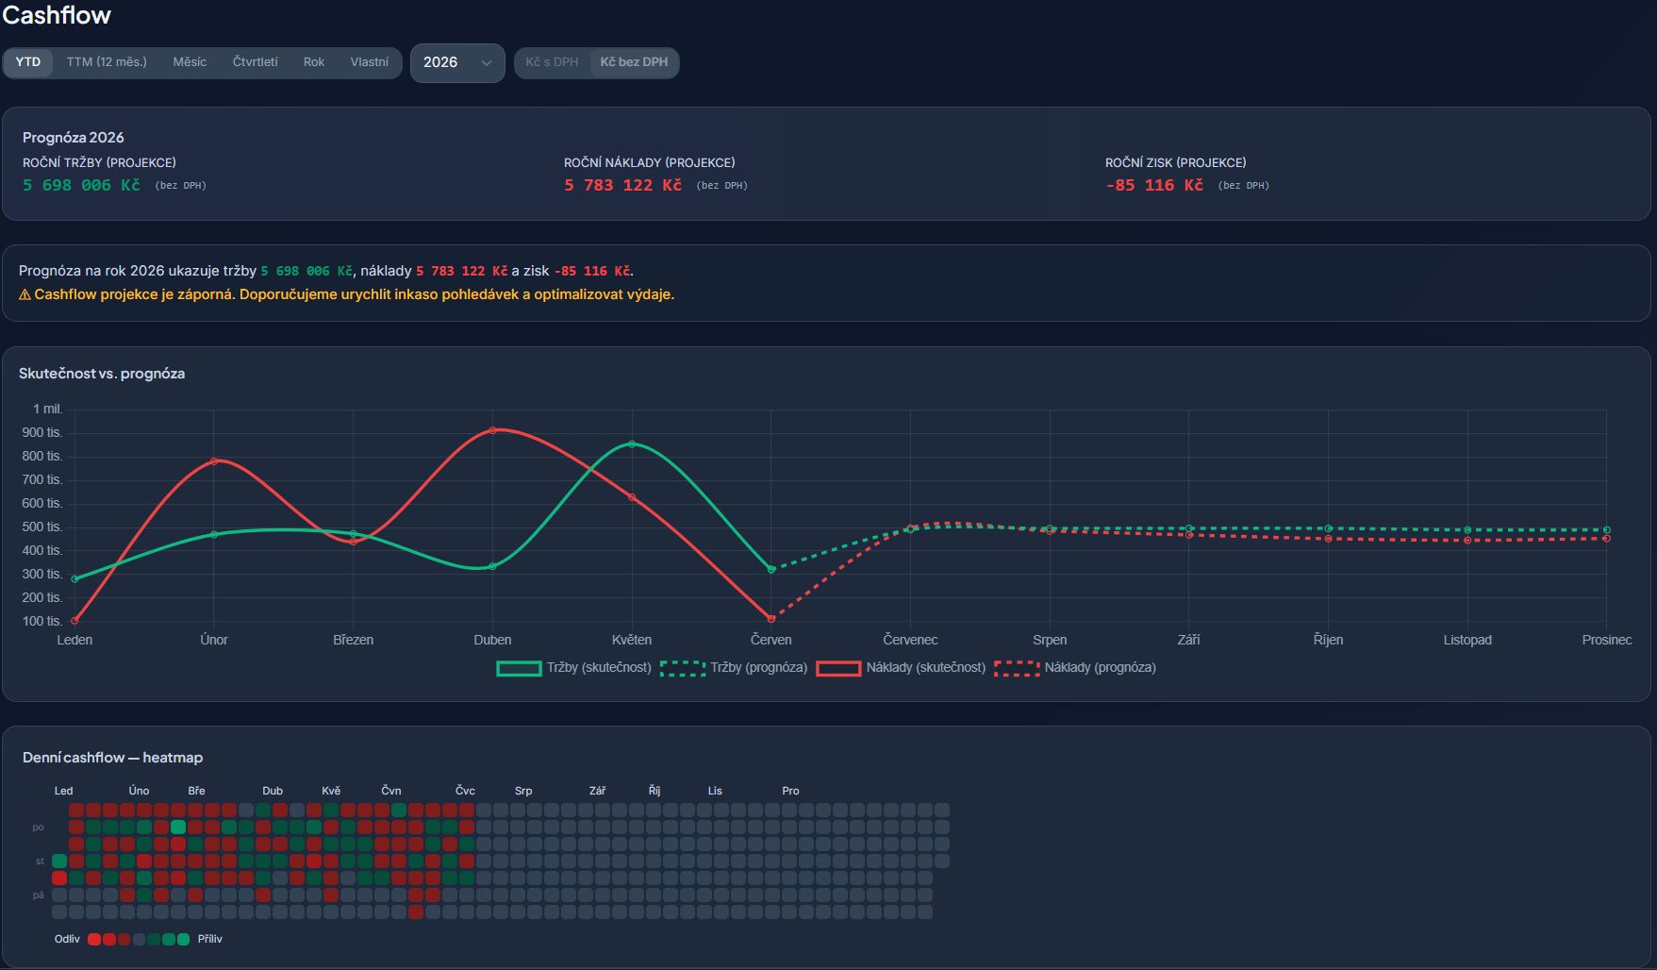The width and height of the screenshot is (1657, 970).
Task: Toggle the Náklady (prognóza) dashed legend box
Action: (1017, 668)
